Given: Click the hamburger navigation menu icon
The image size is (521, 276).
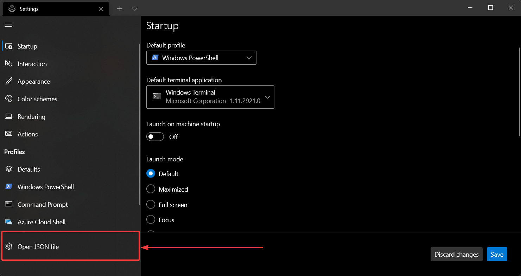Looking at the screenshot, I should pyautogui.click(x=9, y=25).
